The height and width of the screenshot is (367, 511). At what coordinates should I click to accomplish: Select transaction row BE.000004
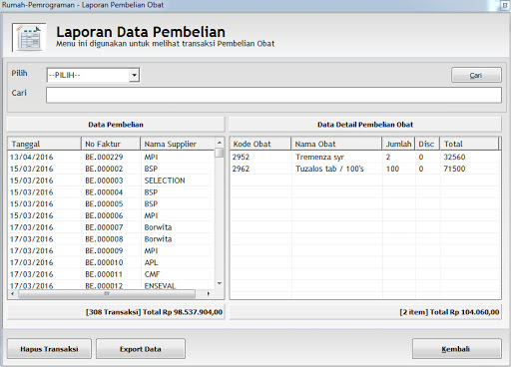pos(111,192)
